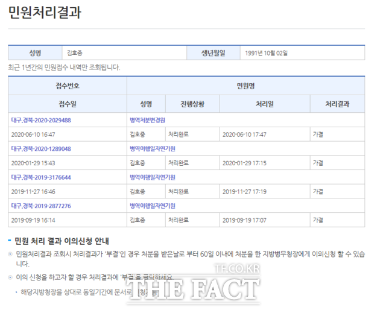This screenshot has width=386, height=310.
Task: Click the 민원 처리 결과 이의신청 안내 heading
Action: (62, 241)
